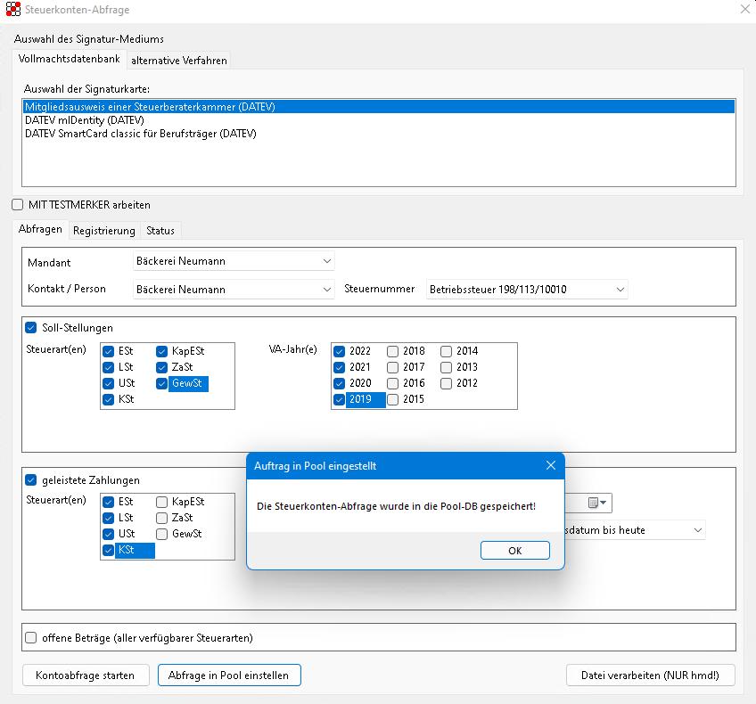Uncheck KapESt in Soll-Stellungen
This screenshot has height=704, width=756.
point(162,351)
